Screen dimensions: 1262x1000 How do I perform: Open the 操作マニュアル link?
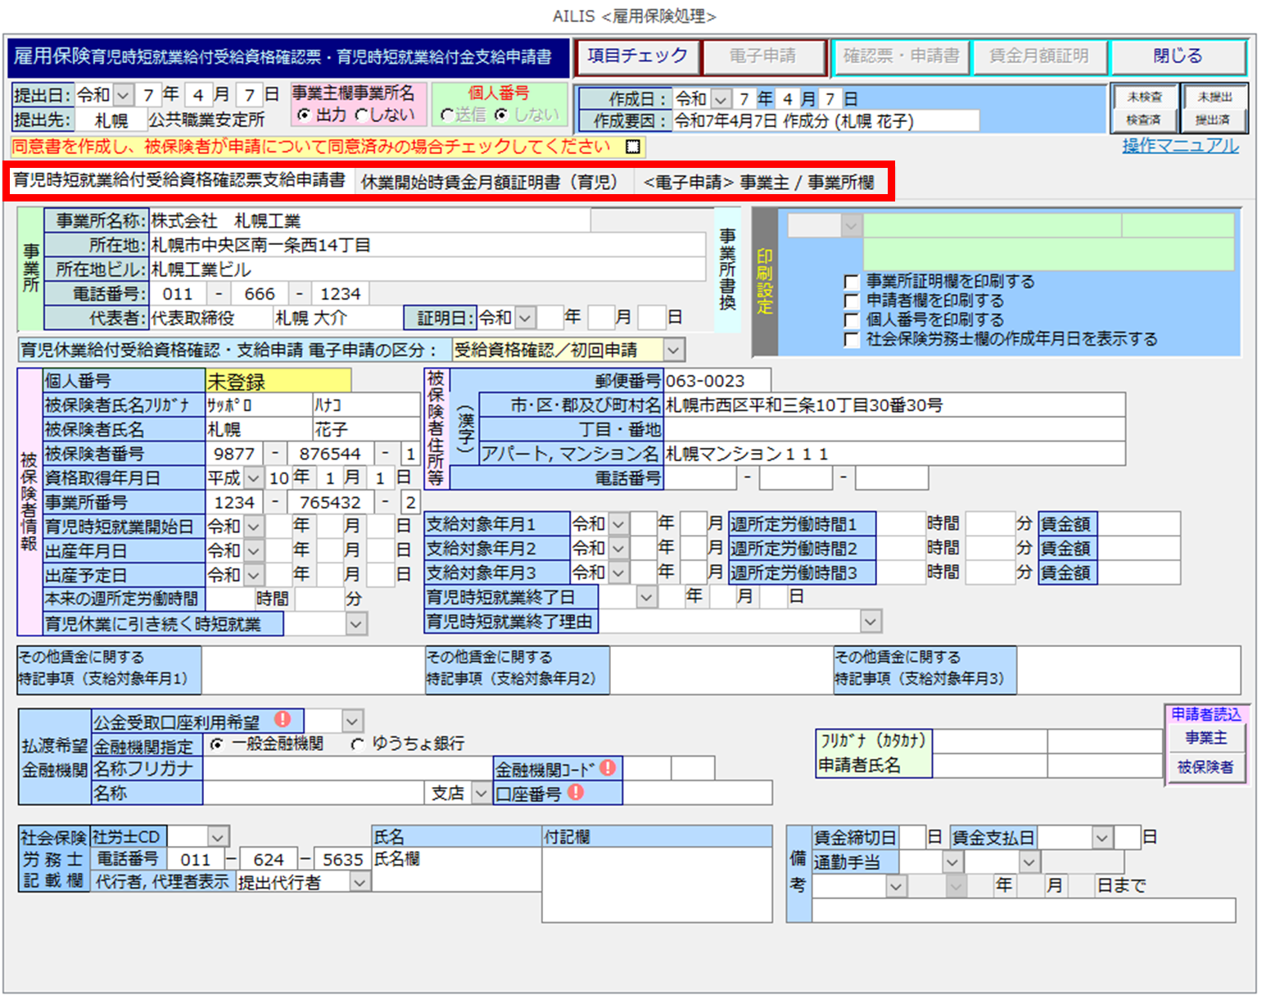click(1179, 146)
